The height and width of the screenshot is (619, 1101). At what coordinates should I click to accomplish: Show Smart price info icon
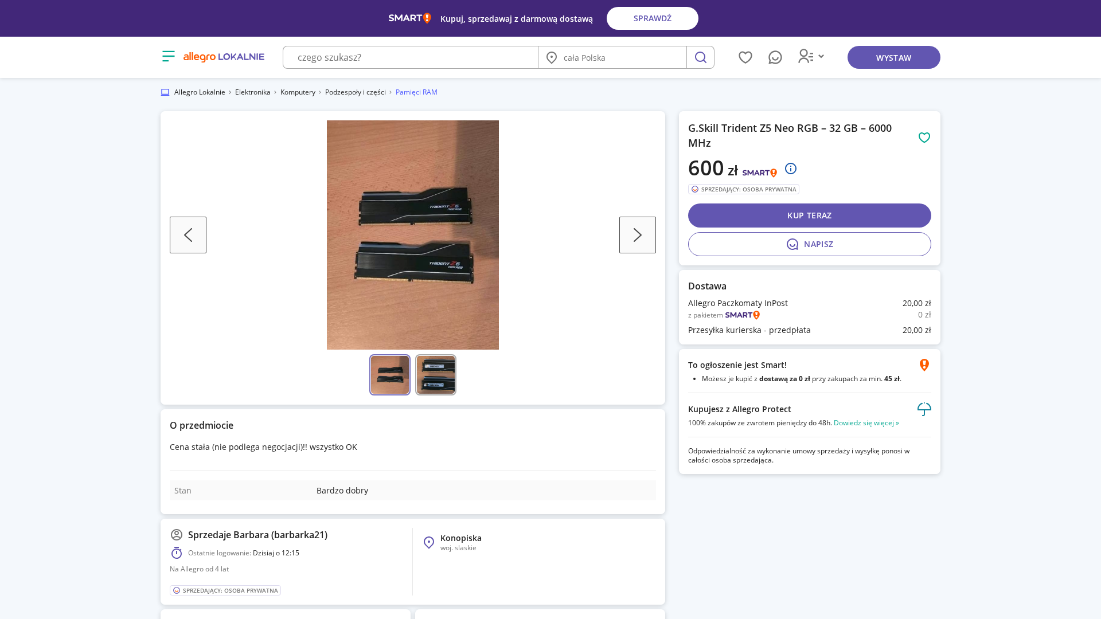click(791, 169)
